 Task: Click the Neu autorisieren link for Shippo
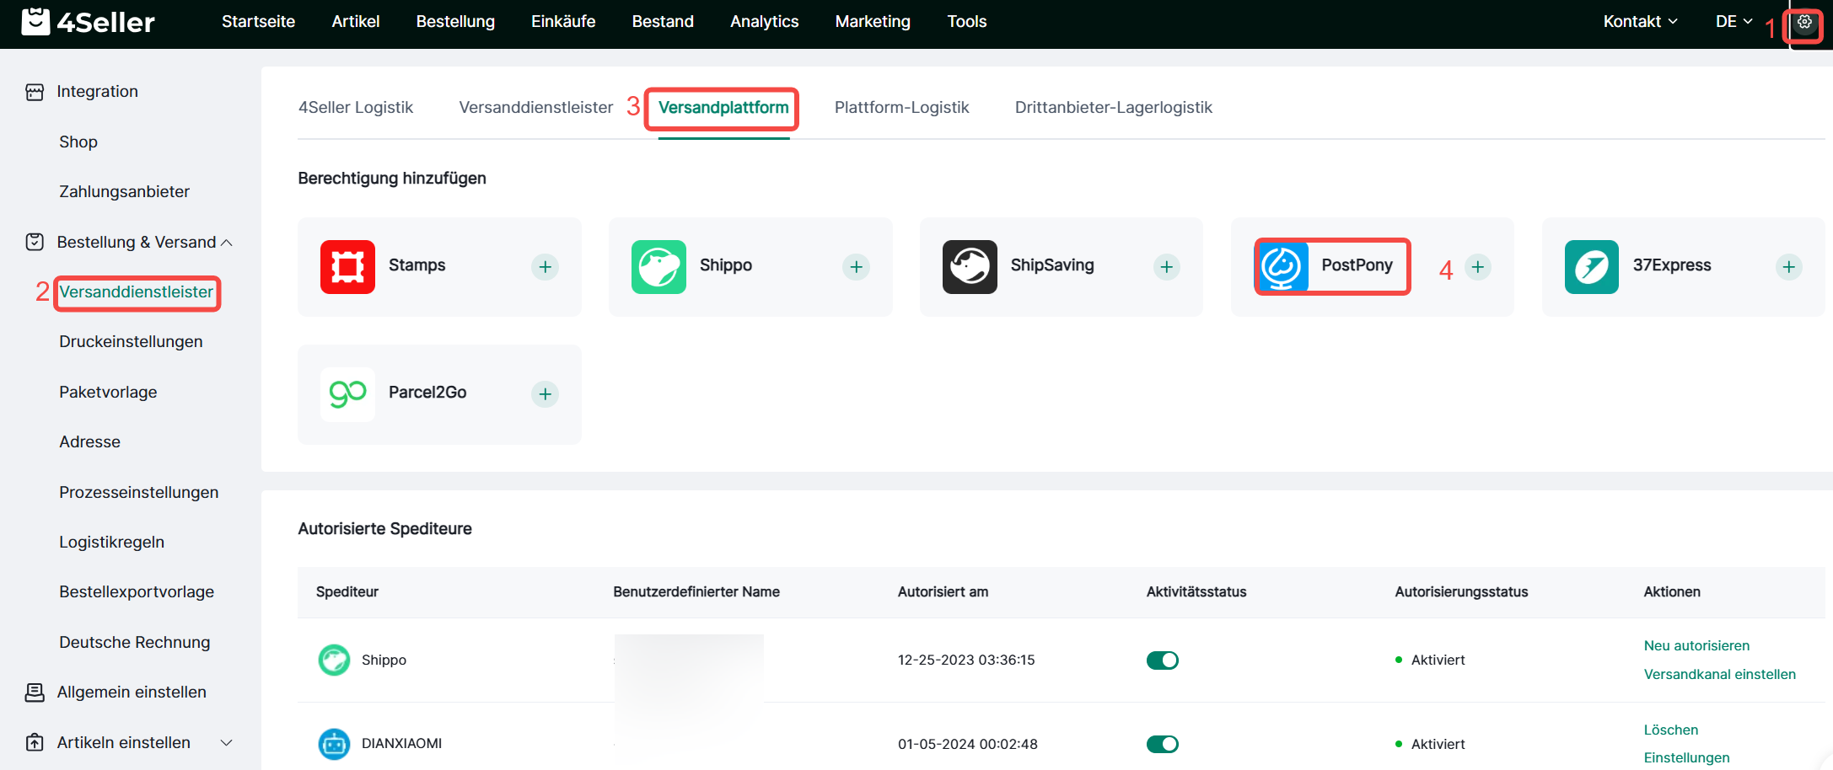tap(1696, 645)
